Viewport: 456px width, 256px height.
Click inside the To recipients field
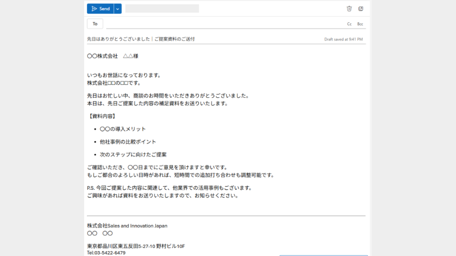[x=223, y=24]
